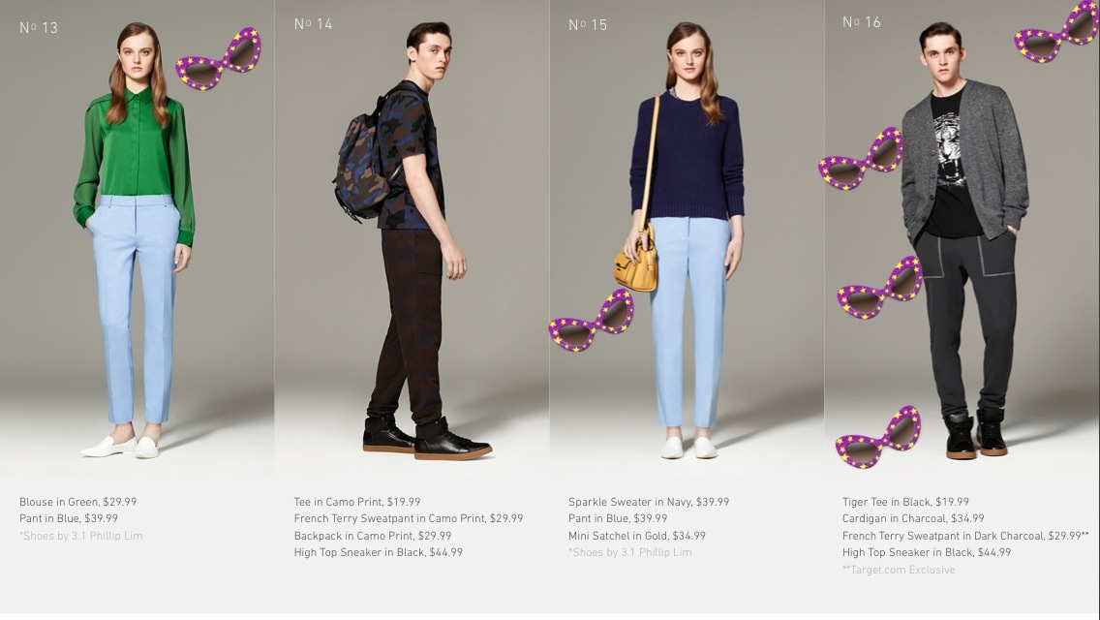Select Cardigan in Charcoal, $34.99
The image size is (1100, 620).
913,519
